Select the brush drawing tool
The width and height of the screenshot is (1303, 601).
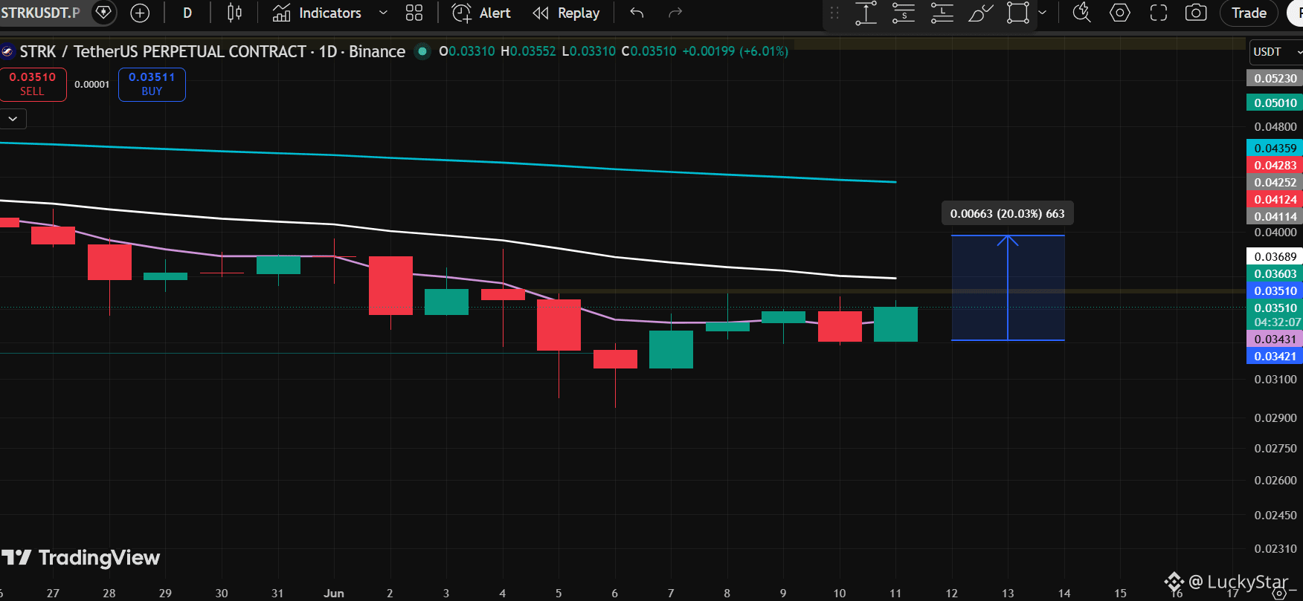tap(980, 13)
